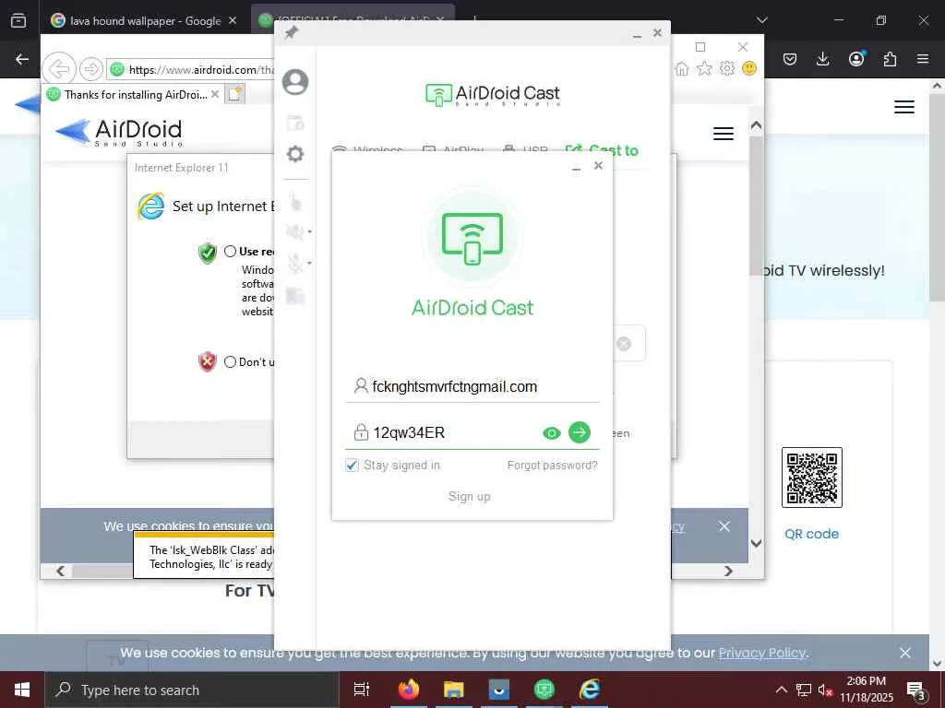Open Firefox from the taskbar

(x=409, y=690)
